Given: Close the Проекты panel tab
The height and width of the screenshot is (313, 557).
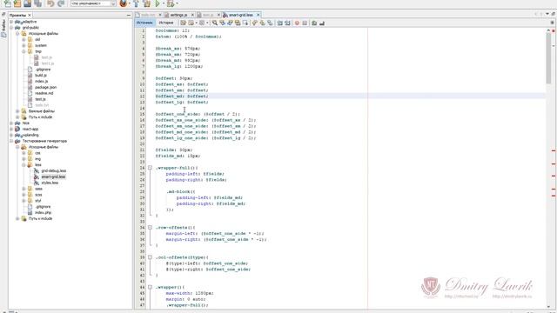Looking at the screenshot, I should 30,16.
